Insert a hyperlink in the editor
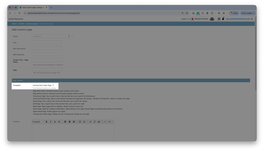 [90, 122]
